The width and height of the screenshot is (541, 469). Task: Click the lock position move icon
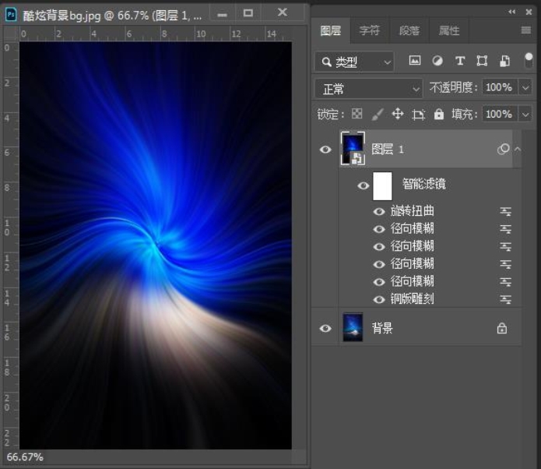(x=398, y=114)
